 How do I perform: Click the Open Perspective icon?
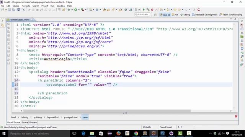tap(155, 14)
